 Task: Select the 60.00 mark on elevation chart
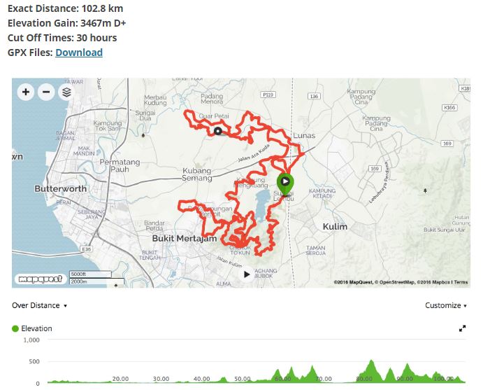(x=283, y=379)
